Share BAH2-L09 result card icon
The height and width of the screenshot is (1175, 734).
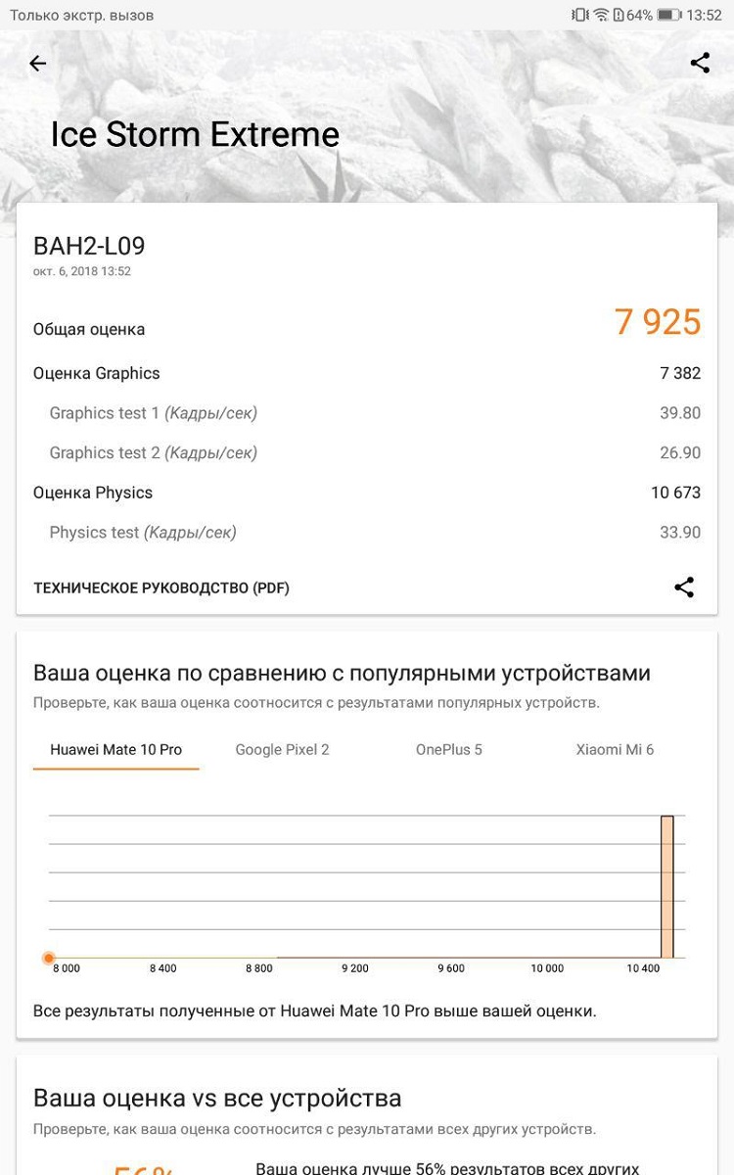[x=684, y=587]
